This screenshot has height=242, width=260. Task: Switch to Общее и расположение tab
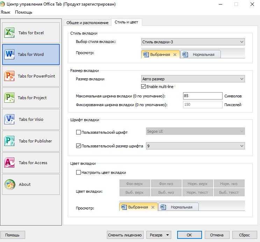tap(87, 23)
